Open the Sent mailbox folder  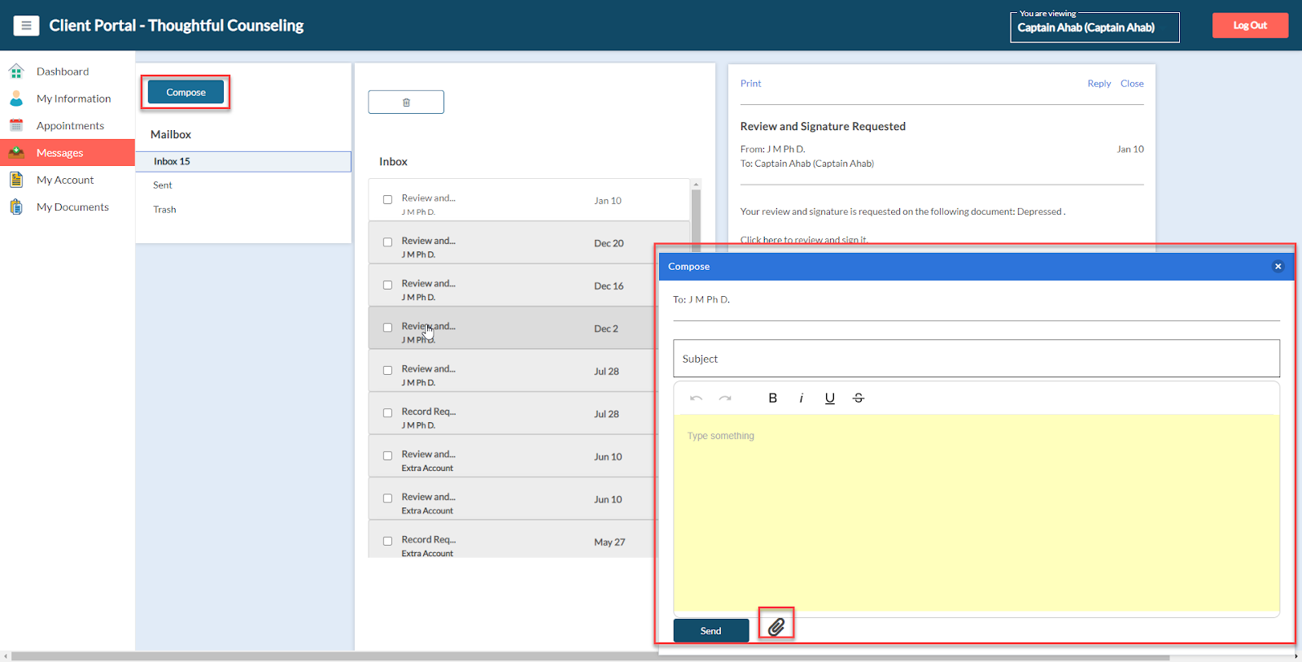tap(163, 185)
